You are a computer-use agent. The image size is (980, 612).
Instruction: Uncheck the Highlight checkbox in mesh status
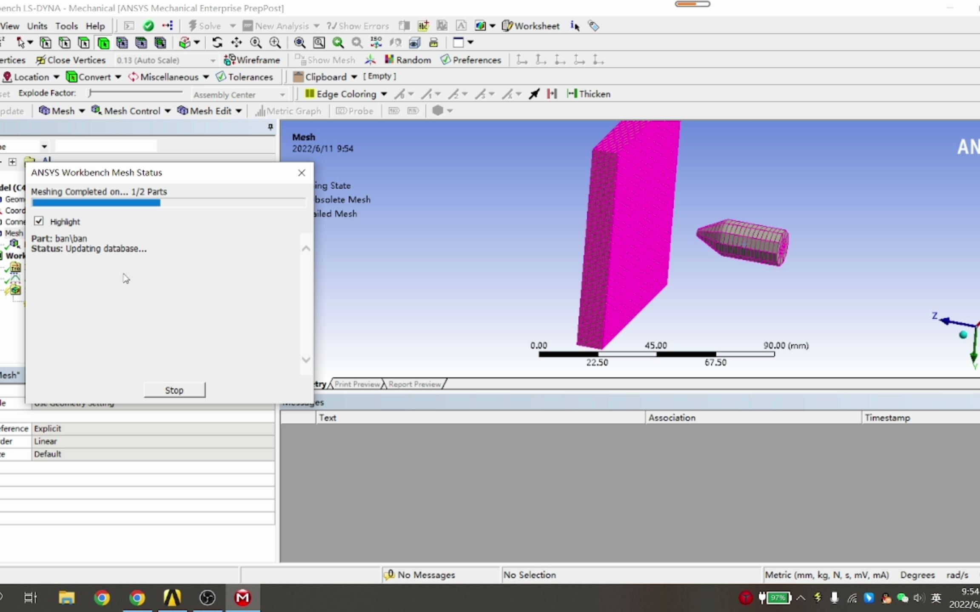(x=39, y=221)
